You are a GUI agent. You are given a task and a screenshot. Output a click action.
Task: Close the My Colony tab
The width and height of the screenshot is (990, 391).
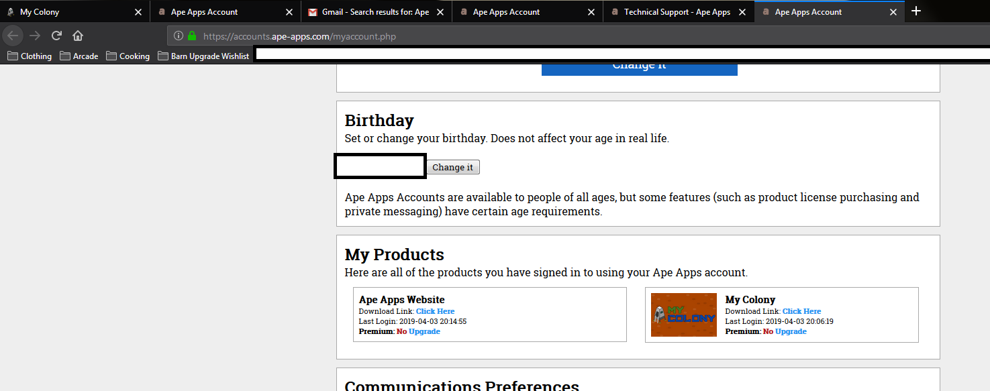pyautogui.click(x=138, y=12)
